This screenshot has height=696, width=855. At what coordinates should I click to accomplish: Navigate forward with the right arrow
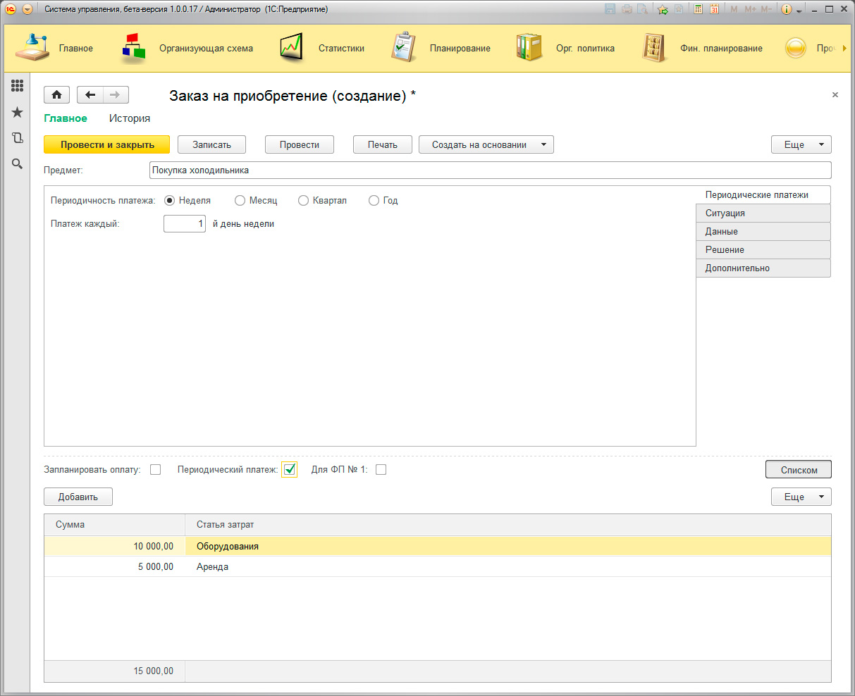116,95
